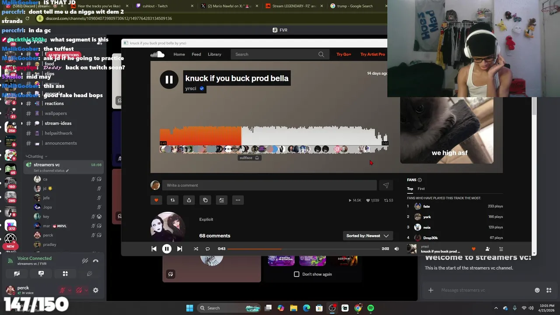This screenshot has width=560, height=315.
Task: Send comment with the paper plane icon
Action: click(x=386, y=185)
